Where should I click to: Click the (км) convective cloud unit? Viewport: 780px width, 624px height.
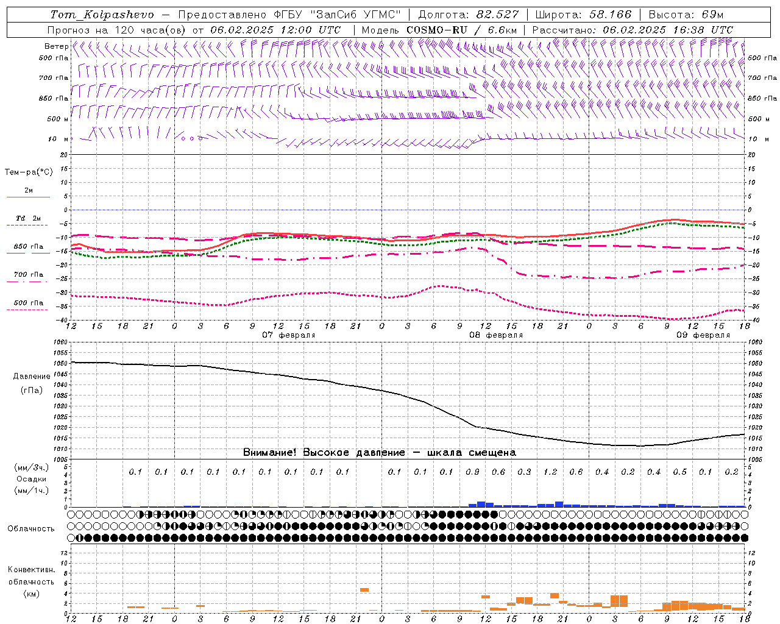coord(31,594)
